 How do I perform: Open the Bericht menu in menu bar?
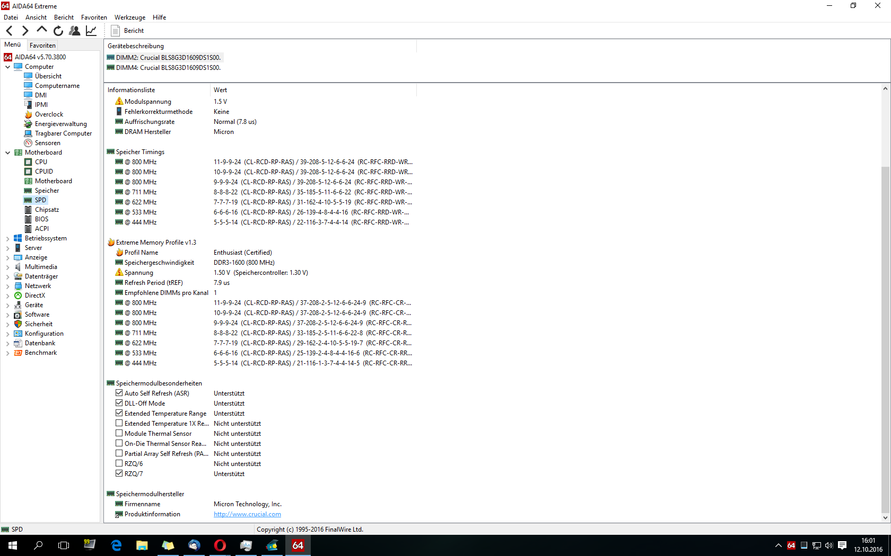[64, 17]
